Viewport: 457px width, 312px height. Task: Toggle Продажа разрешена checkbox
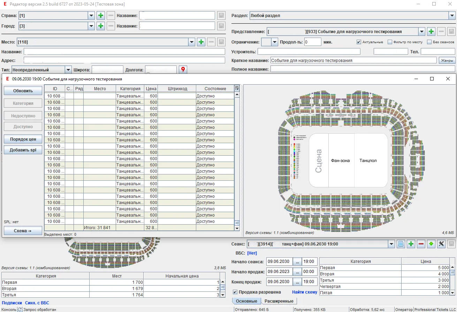[235, 292]
